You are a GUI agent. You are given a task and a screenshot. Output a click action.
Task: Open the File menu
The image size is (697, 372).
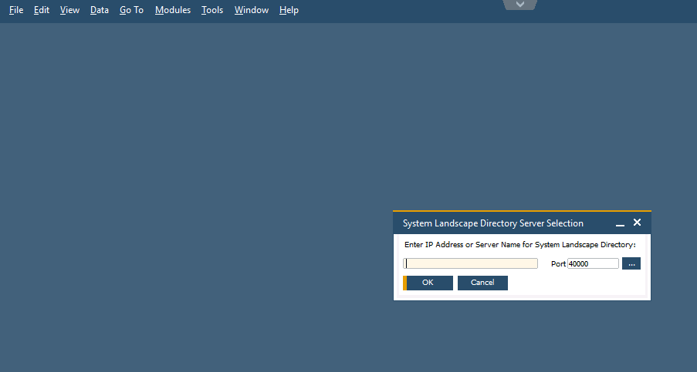pyautogui.click(x=16, y=10)
